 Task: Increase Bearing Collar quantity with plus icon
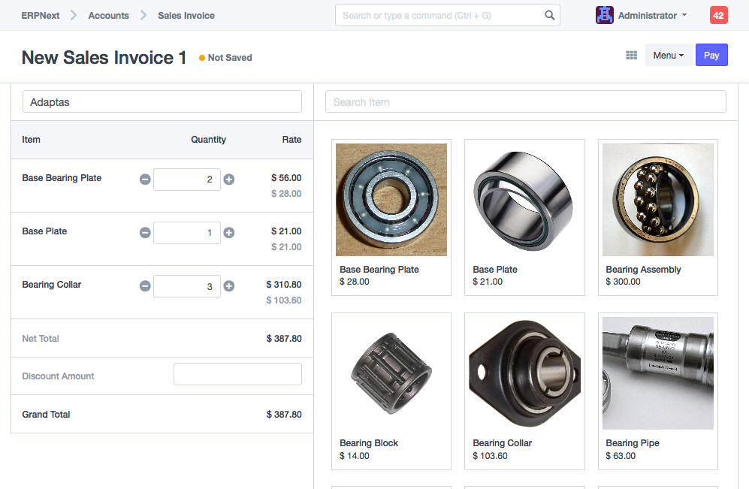[x=229, y=286]
